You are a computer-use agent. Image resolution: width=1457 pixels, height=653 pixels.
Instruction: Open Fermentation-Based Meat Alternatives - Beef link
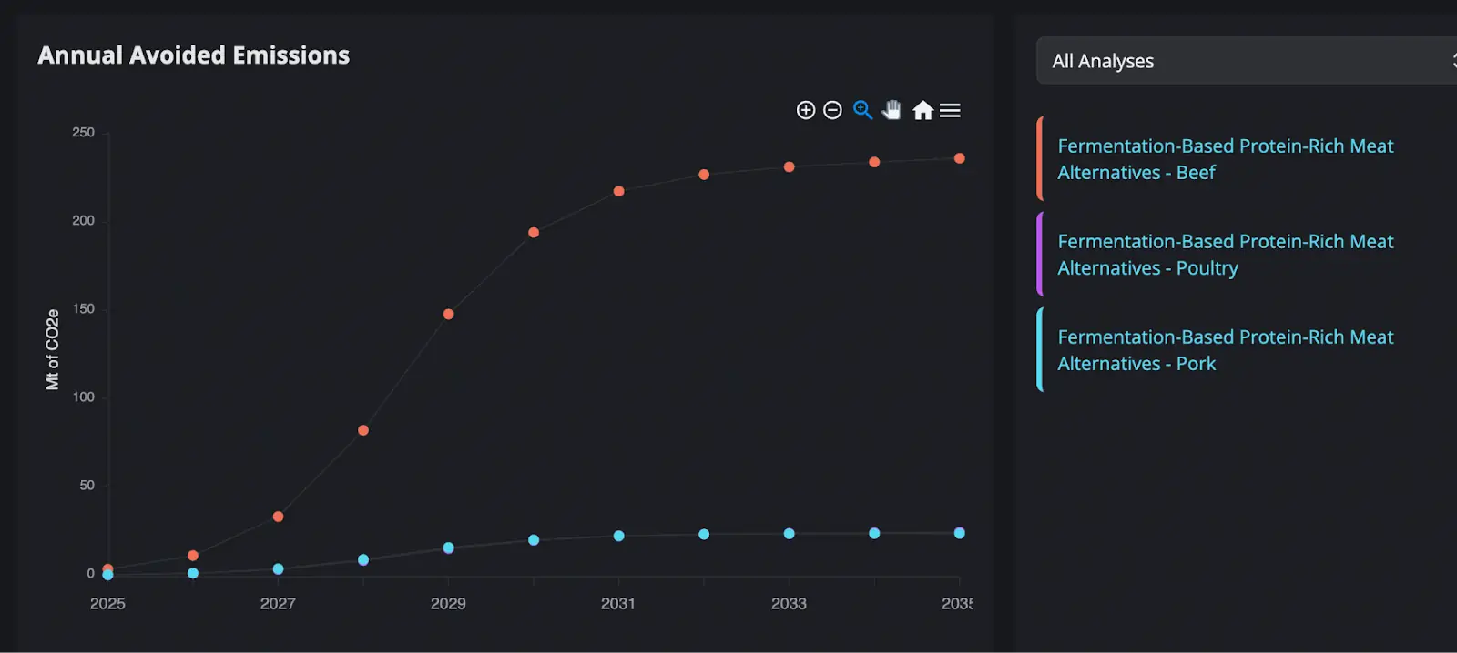[1225, 159]
